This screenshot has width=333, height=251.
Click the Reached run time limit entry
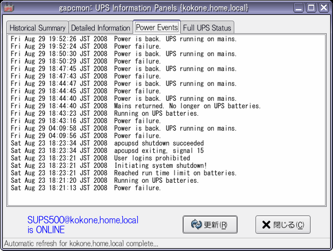123,172
